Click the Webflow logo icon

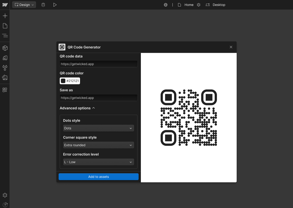click(x=5, y=5)
